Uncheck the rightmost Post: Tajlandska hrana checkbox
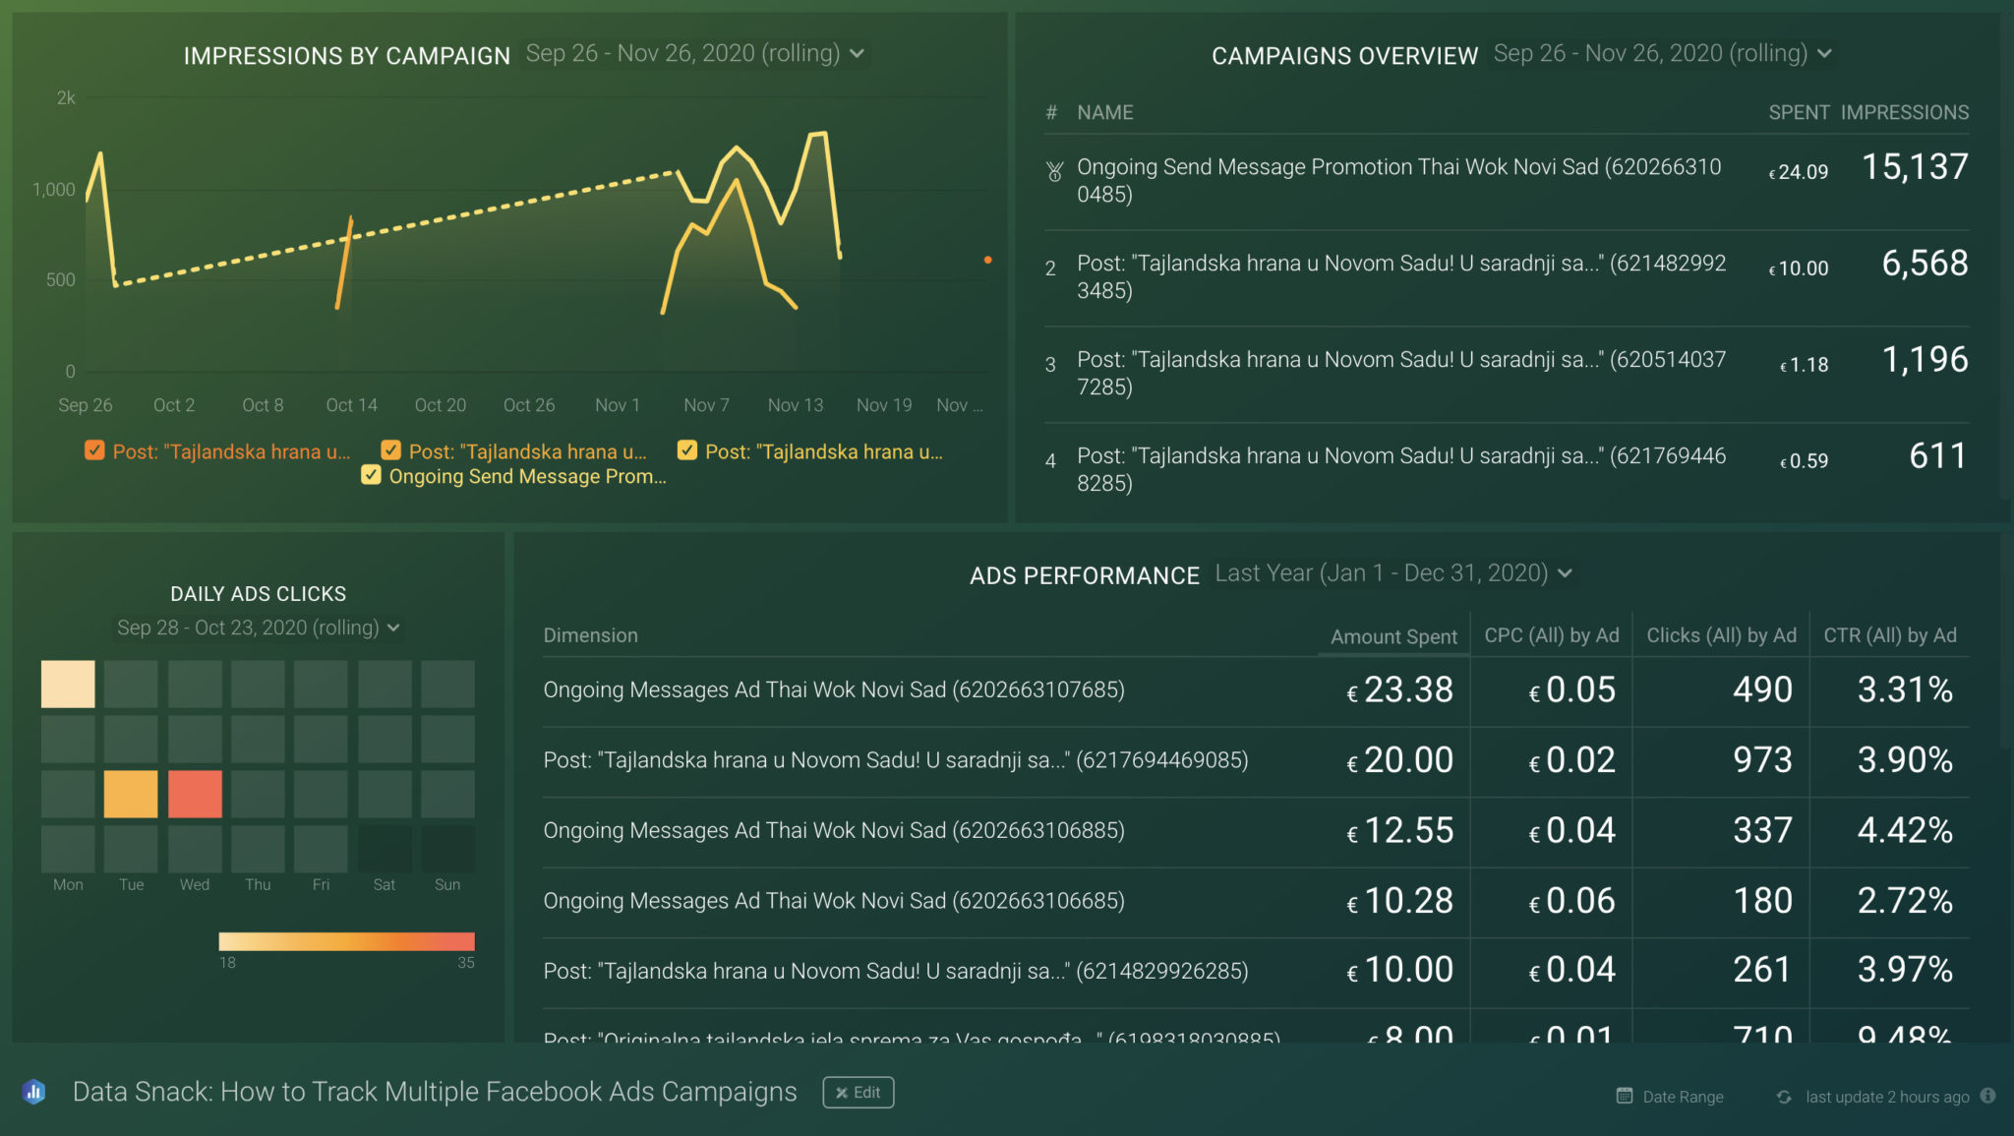The height and width of the screenshot is (1136, 2014). 685,450
